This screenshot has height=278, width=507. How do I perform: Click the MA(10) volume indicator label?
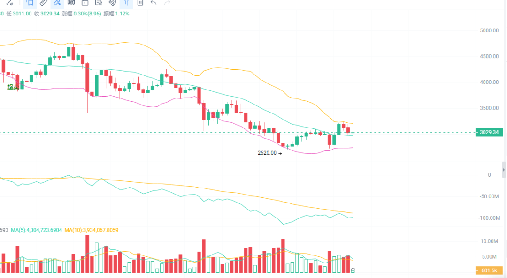pyautogui.click(x=92, y=230)
